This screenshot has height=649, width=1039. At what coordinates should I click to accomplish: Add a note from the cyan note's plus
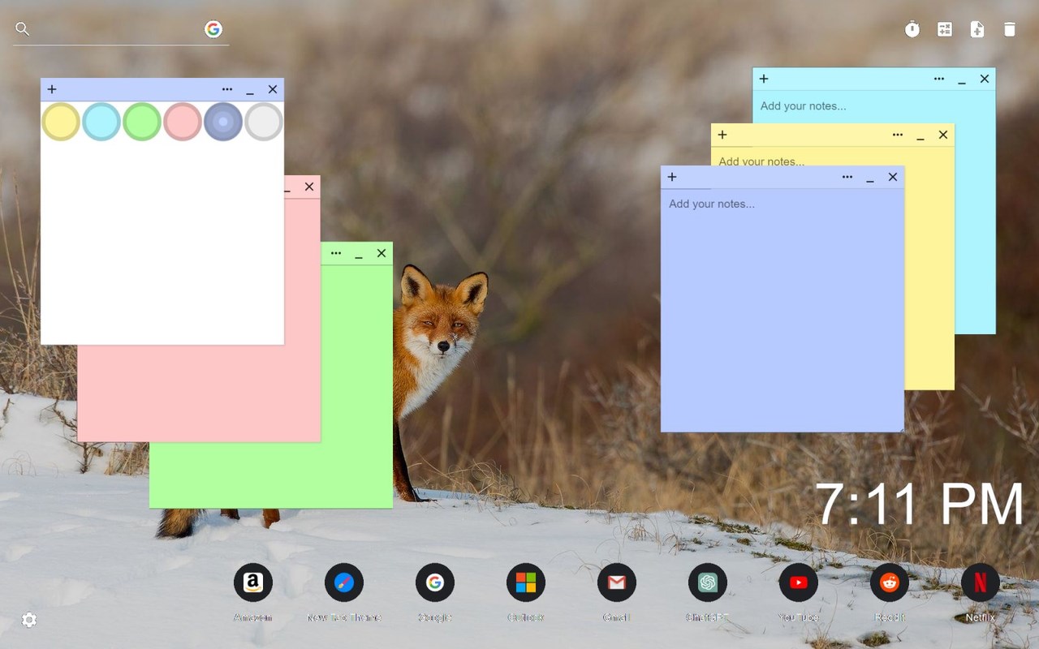pos(764,79)
